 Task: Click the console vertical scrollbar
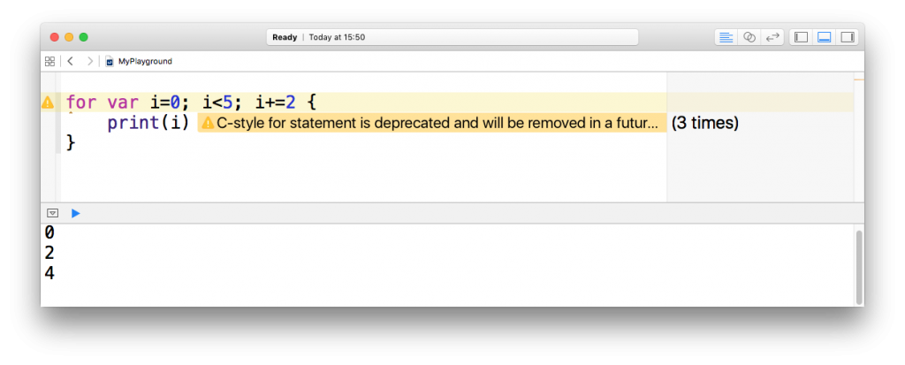point(859,267)
